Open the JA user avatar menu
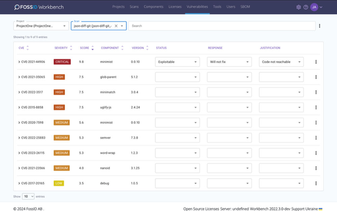The height and width of the screenshot is (211, 337). 314,7
